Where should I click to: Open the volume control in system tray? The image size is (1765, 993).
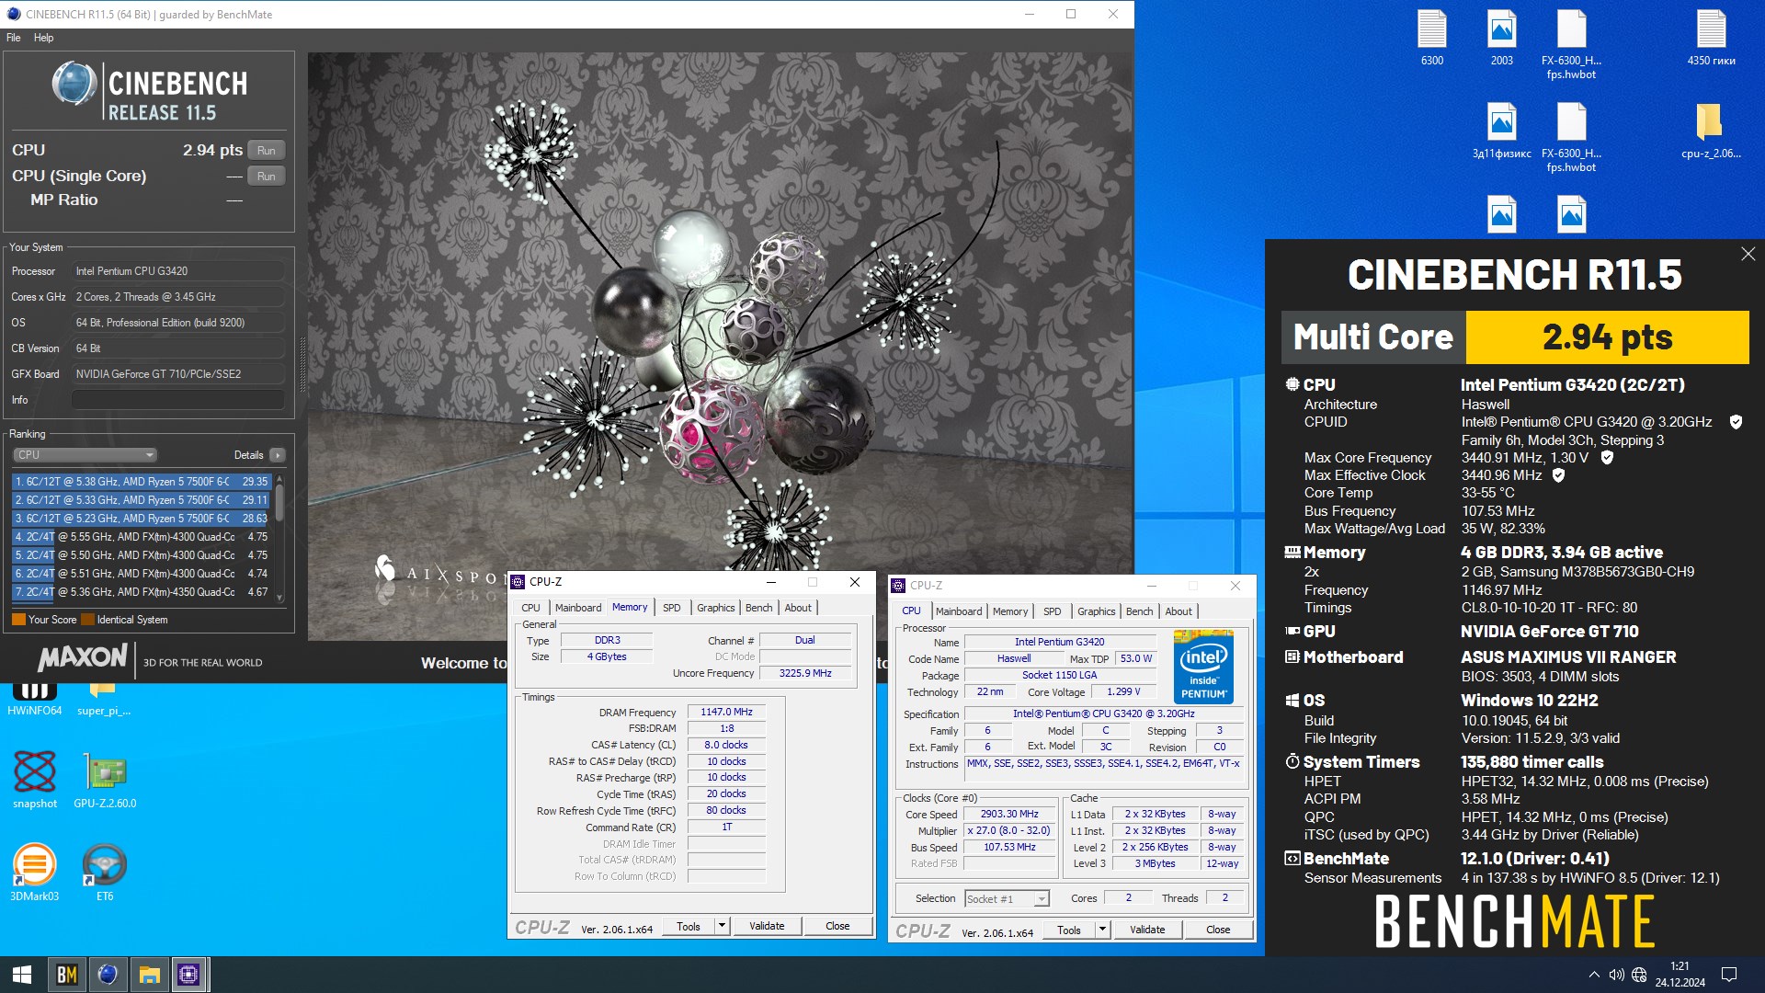click(x=1616, y=975)
